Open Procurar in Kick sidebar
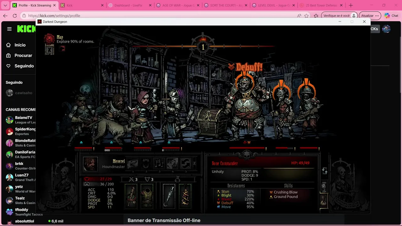The width and height of the screenshot is (402, 226). click(19, 56)
